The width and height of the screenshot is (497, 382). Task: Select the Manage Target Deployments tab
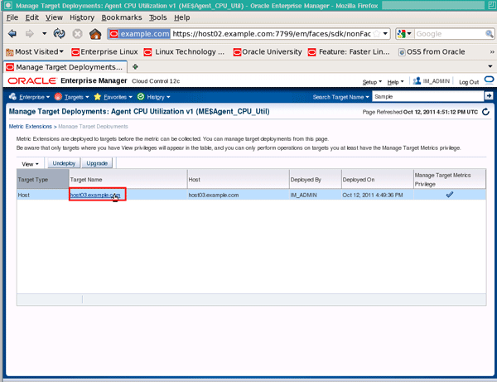(x=65, y=67)
